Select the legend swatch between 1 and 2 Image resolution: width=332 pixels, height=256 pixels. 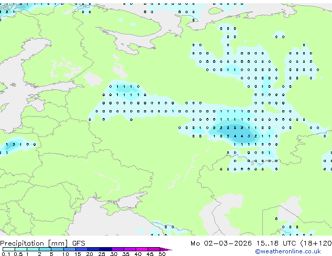tap(33, 249)
